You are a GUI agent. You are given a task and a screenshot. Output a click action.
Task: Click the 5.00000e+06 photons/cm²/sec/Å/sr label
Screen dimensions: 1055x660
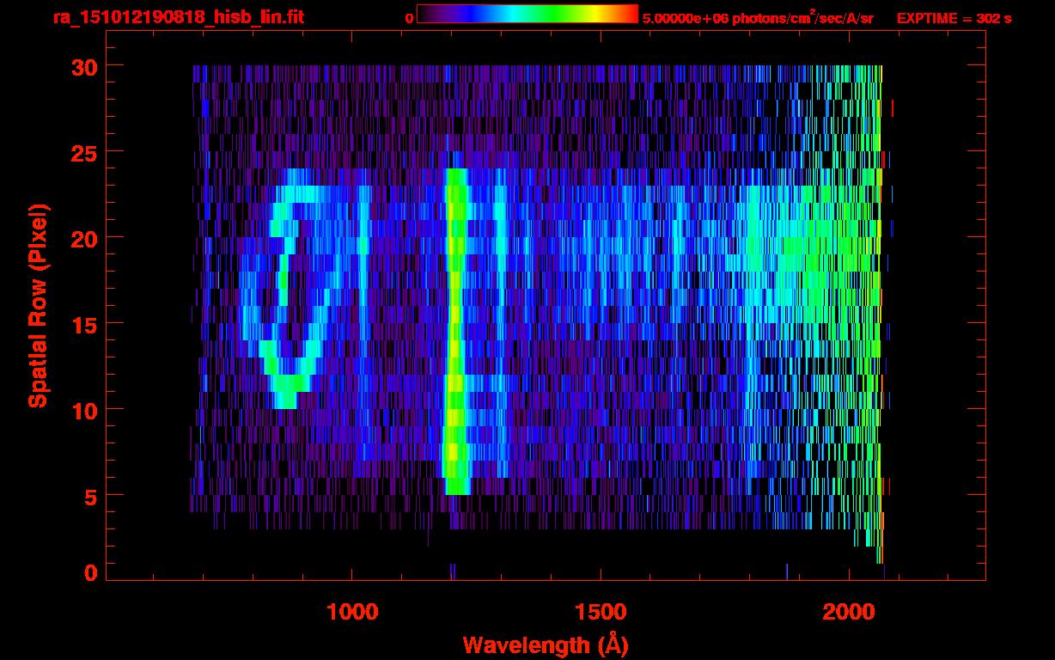758,17
